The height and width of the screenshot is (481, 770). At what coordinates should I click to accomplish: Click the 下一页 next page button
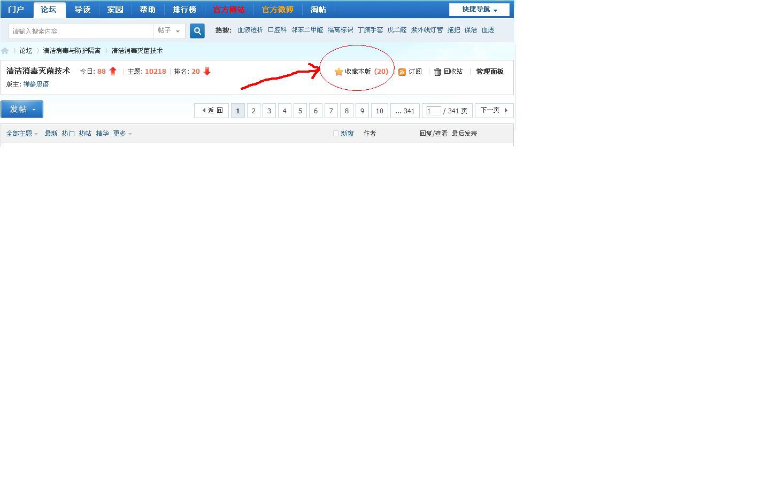pos(494,111)
